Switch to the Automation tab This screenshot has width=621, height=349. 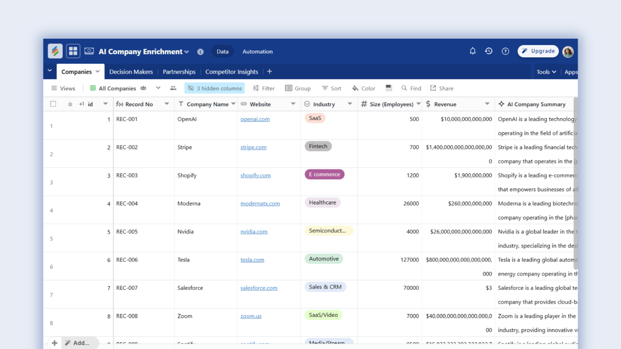point(257,52)
